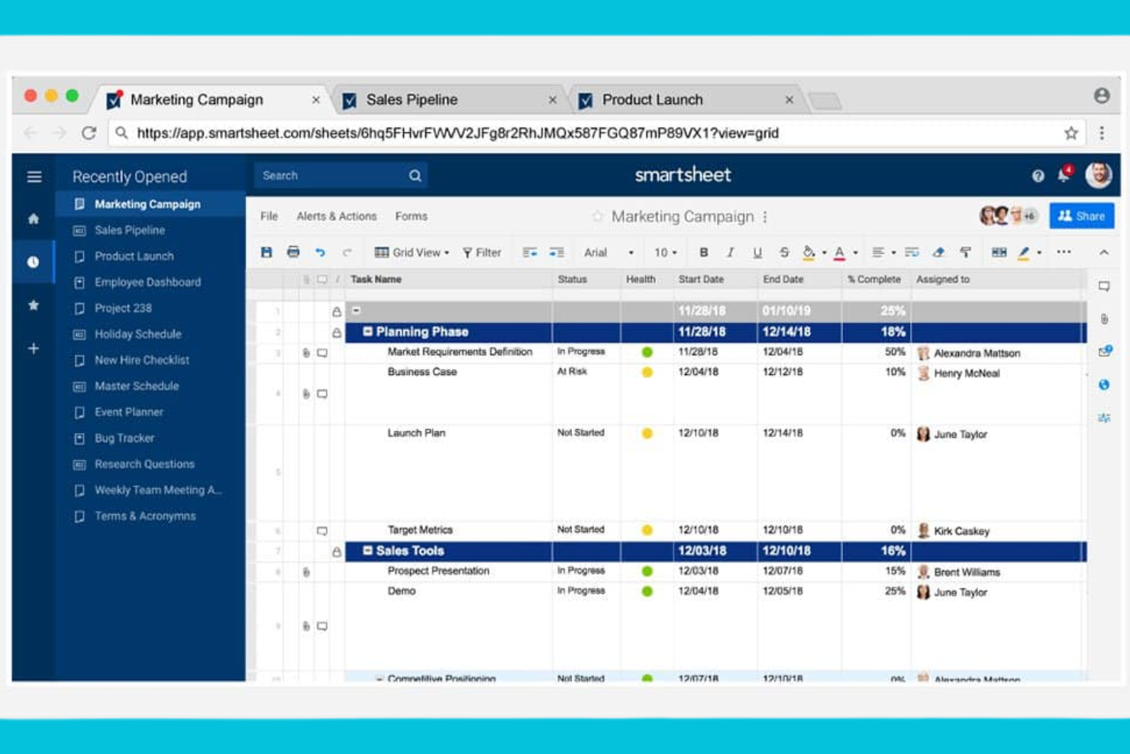This screenshot has height=754, width=1130.
Task: Click the notifications bell icon
Action: click(1062, 175)
